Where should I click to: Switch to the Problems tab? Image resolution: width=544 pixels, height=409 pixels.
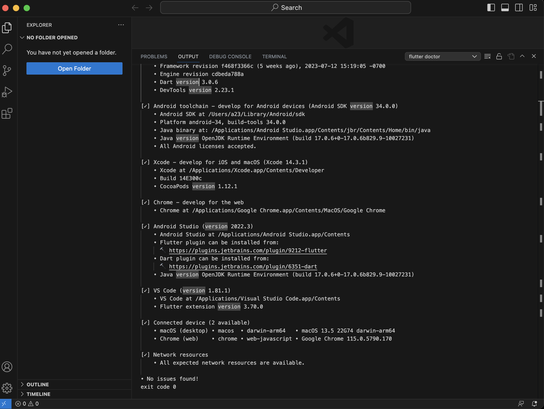pos(154,57)
